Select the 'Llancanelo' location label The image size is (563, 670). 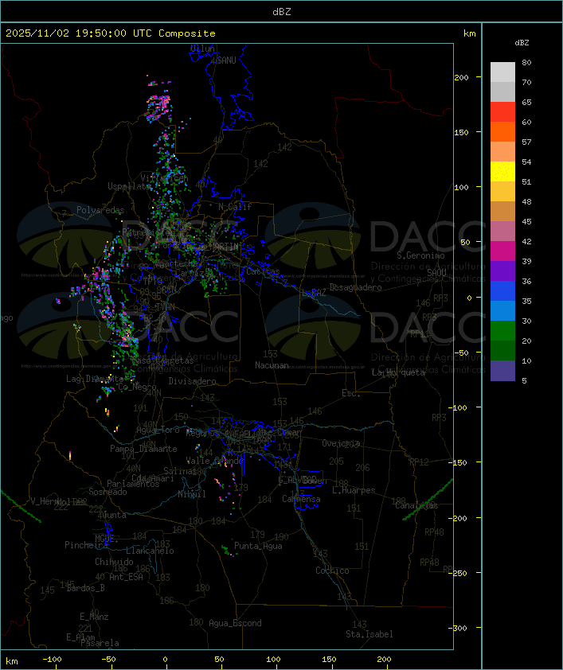(150, 551)
